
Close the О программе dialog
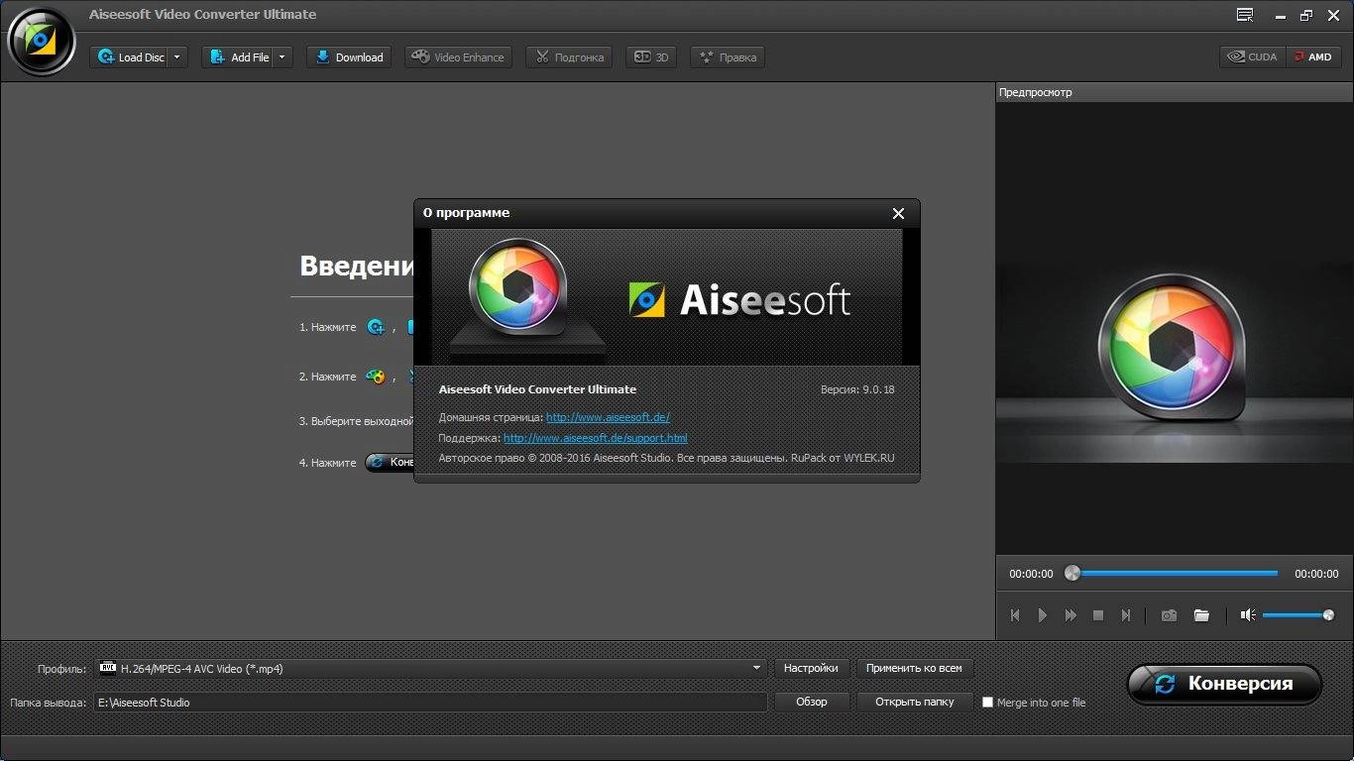pos(898,213)
